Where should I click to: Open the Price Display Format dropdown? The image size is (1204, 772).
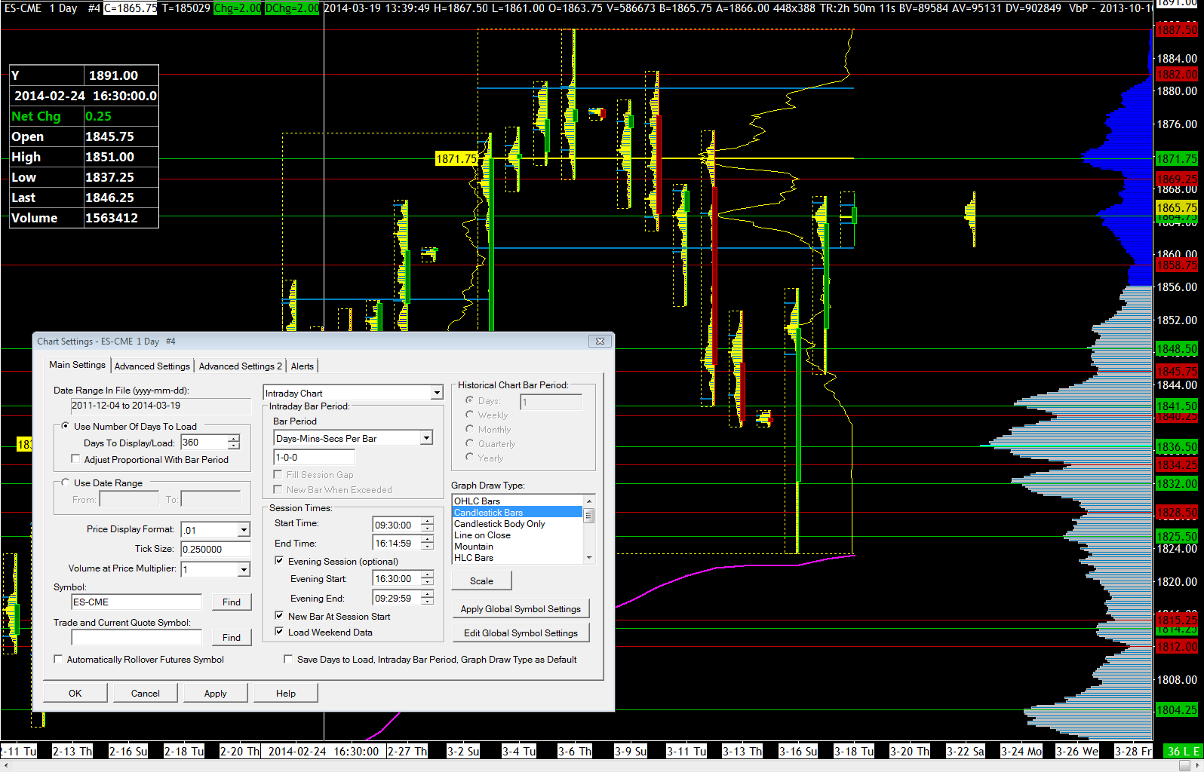[x=243, y=530]
